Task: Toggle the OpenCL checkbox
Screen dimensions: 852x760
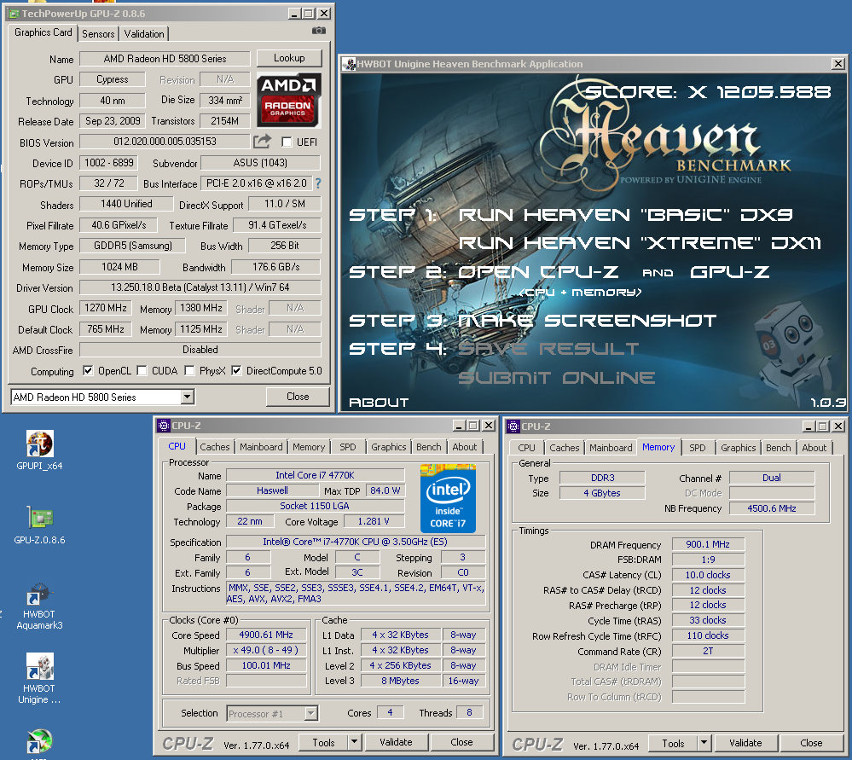Action: click(x=88, y=371)
